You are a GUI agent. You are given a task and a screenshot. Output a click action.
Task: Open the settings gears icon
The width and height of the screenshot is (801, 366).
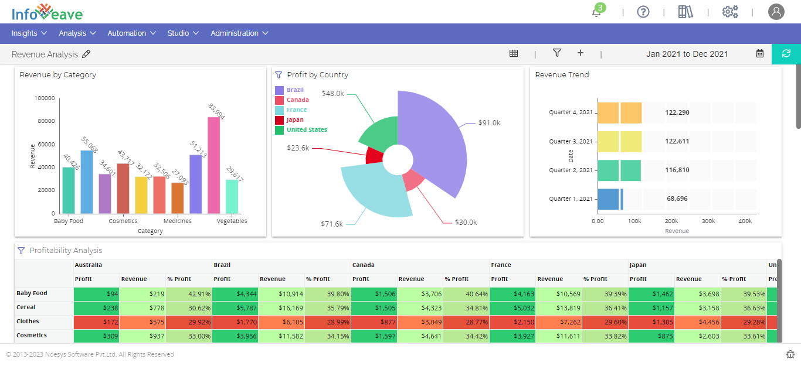(730, 12)
